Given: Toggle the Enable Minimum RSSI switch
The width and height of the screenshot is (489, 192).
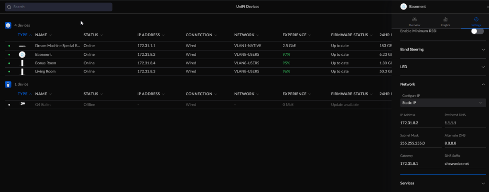Looking at the screenshot, I should coord(477,31).
